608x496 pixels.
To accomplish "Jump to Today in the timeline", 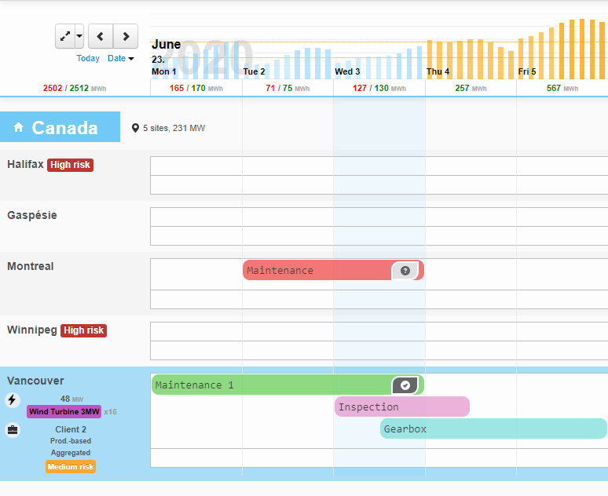I will (88, 59).
